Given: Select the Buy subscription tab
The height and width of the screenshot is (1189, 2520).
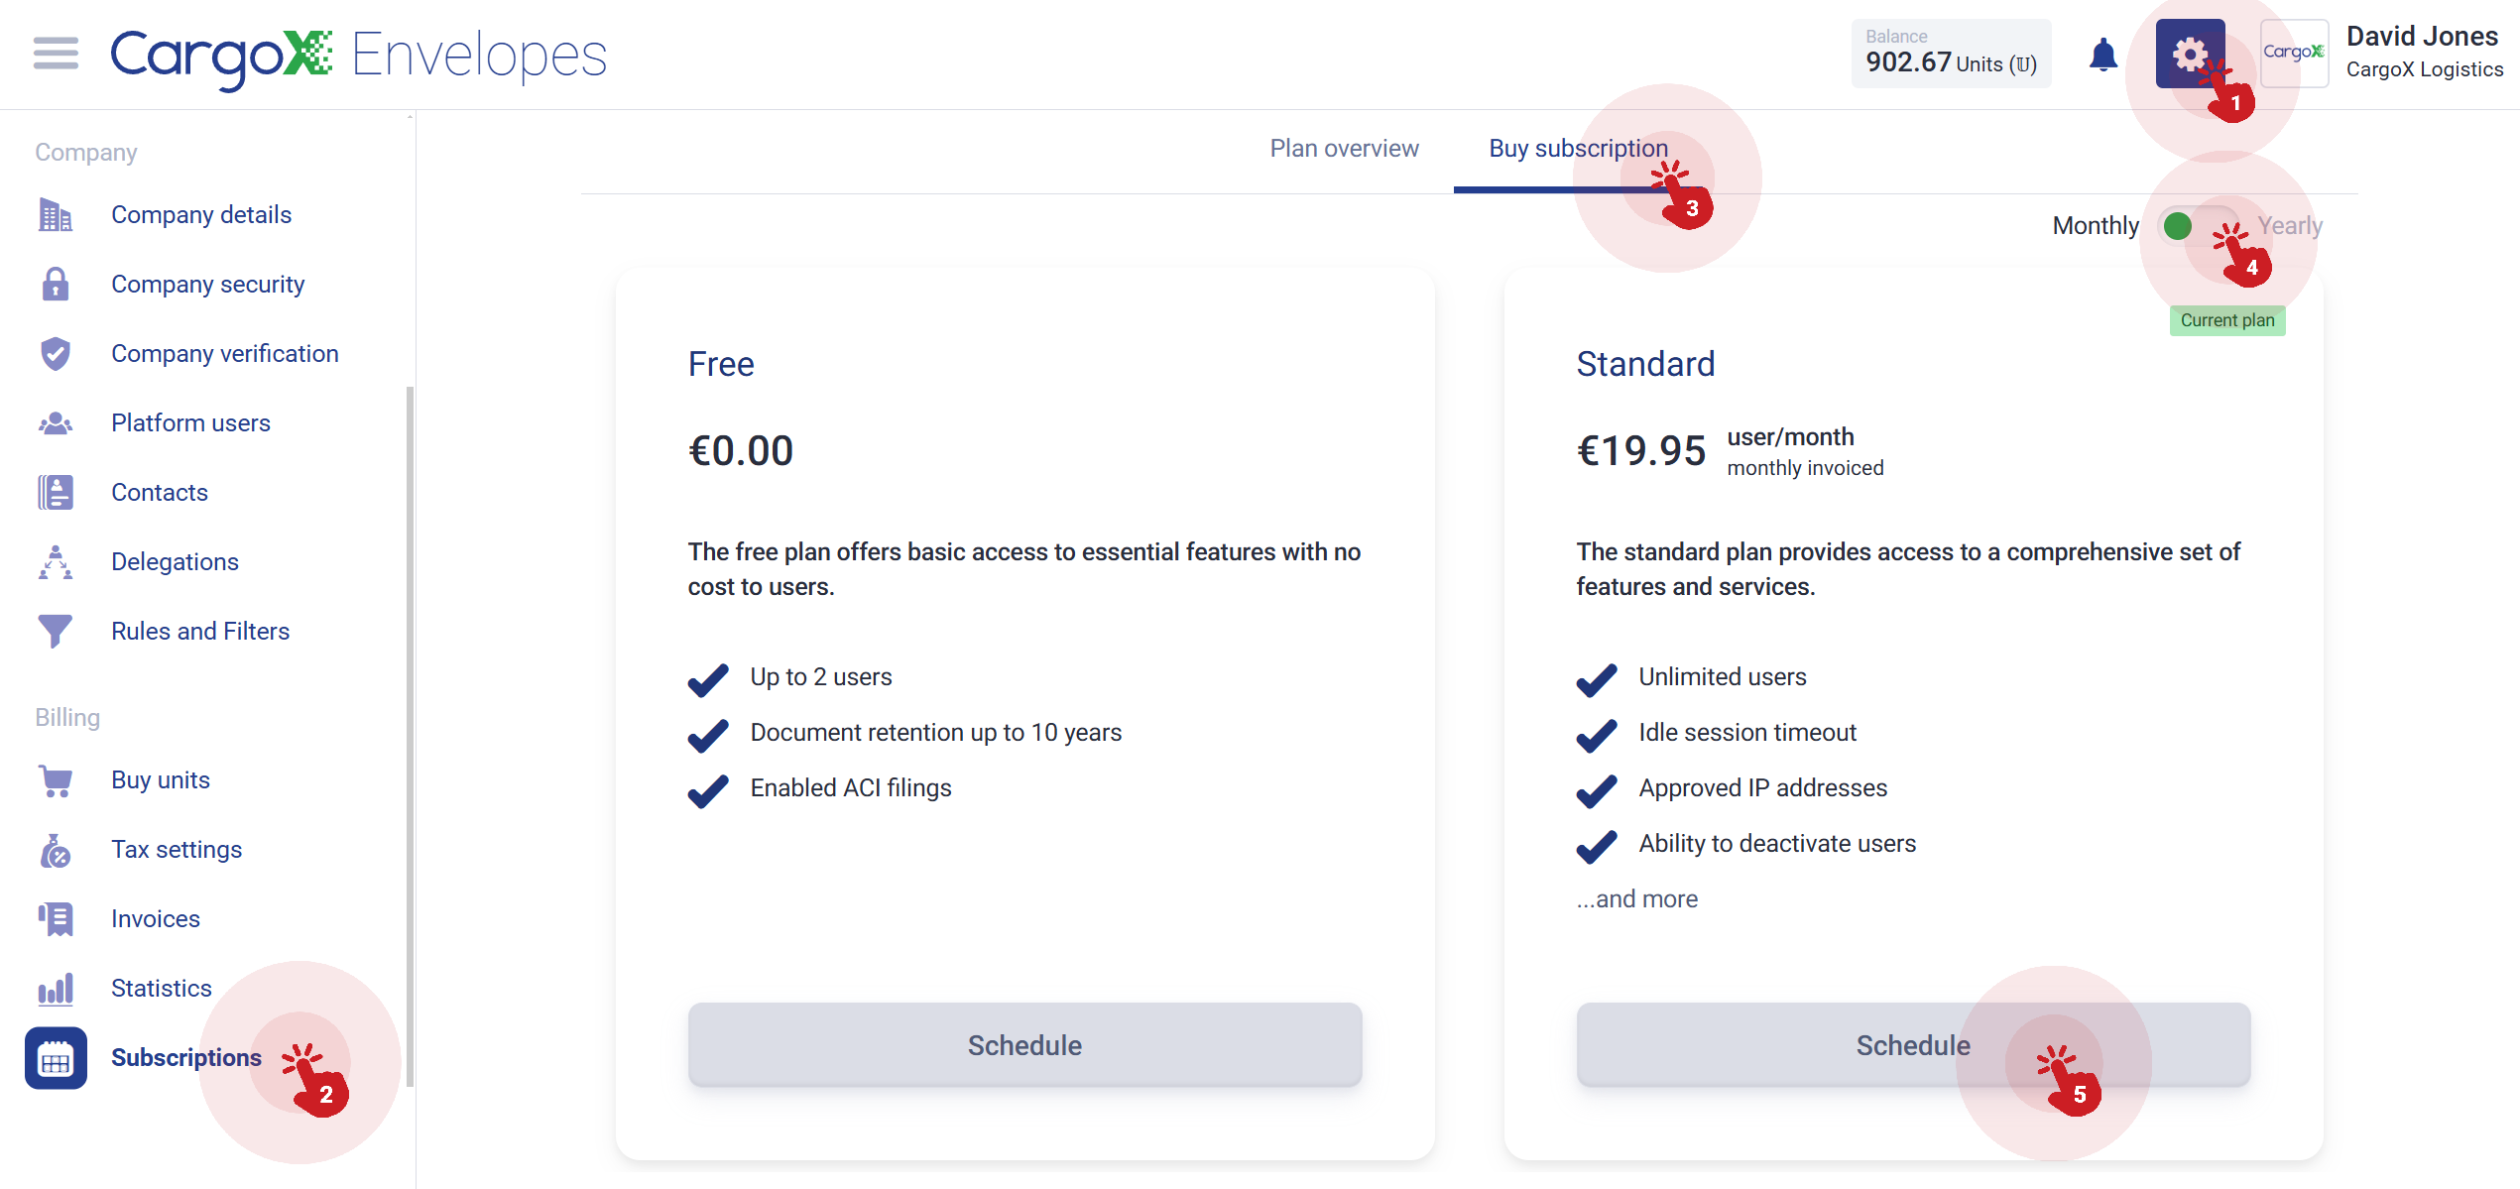Looking at the screenshot, I should coord(1578,149).
